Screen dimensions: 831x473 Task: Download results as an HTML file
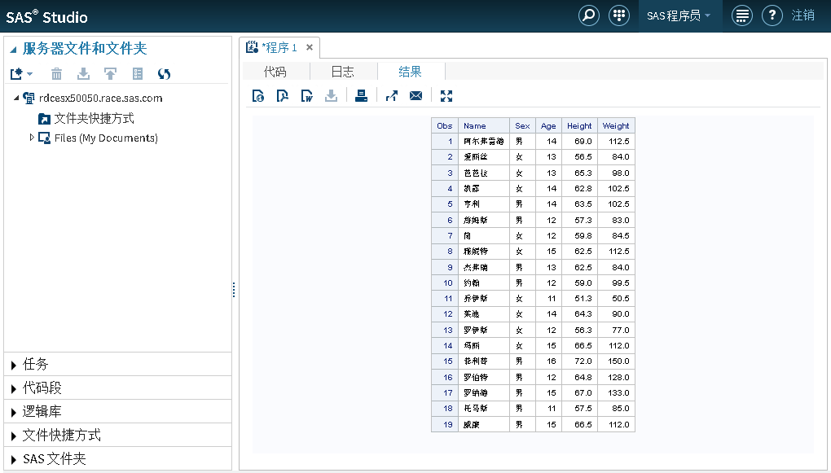point(257,95)
